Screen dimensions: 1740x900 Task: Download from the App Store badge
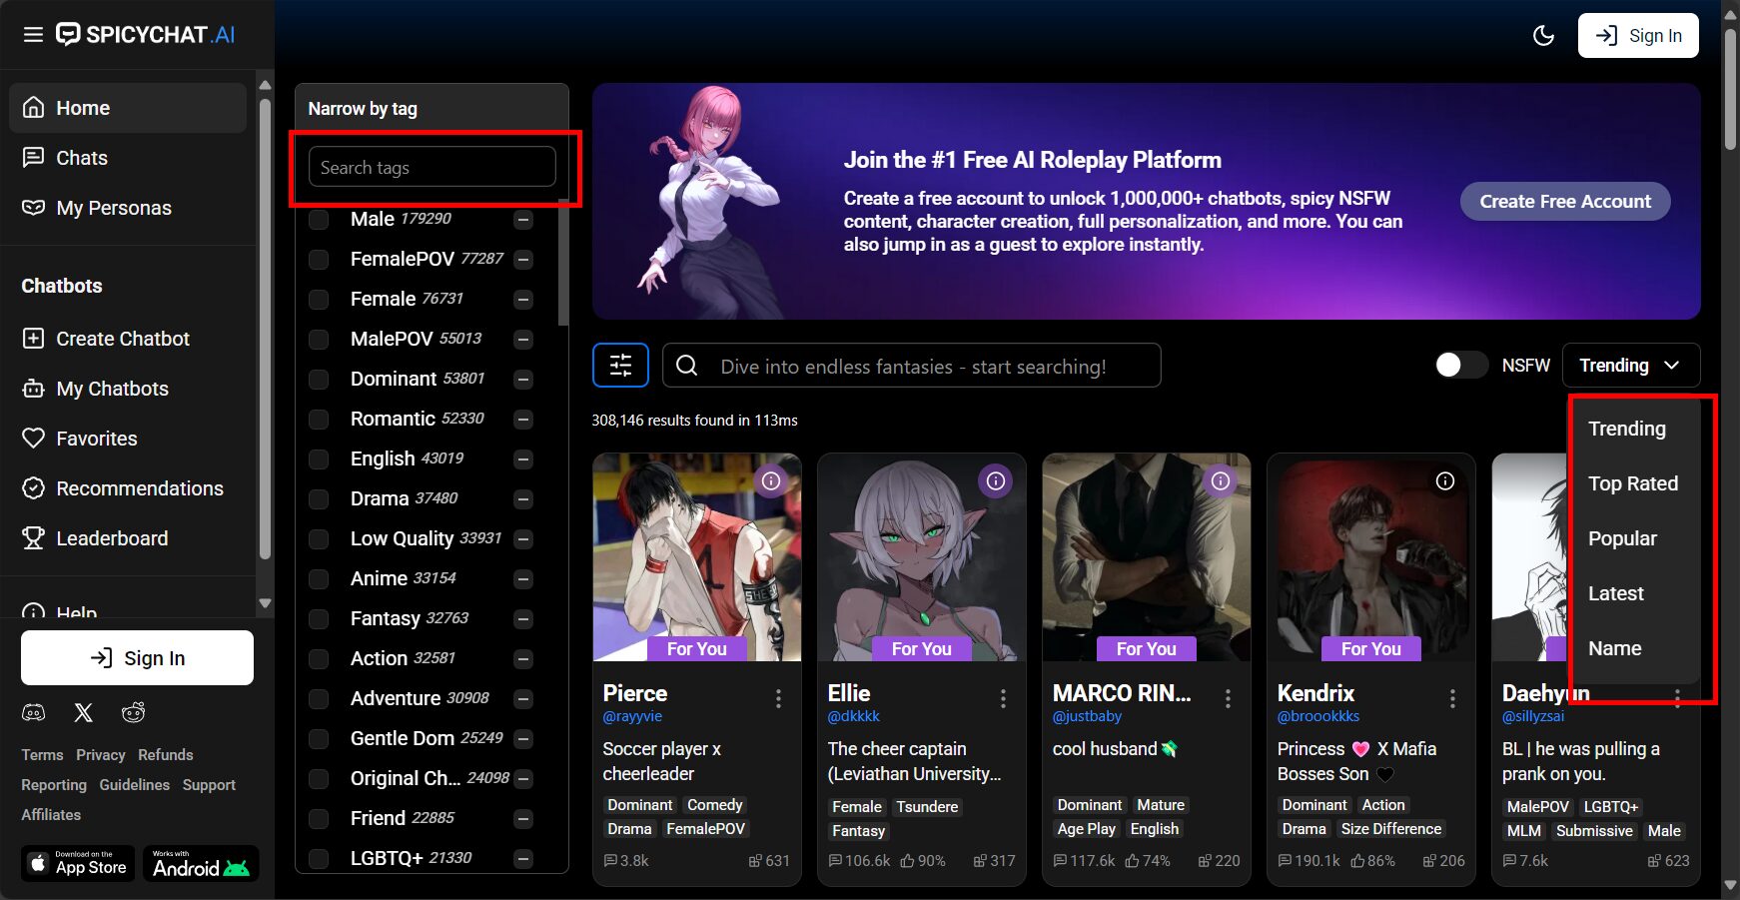[x=78, y=864]
